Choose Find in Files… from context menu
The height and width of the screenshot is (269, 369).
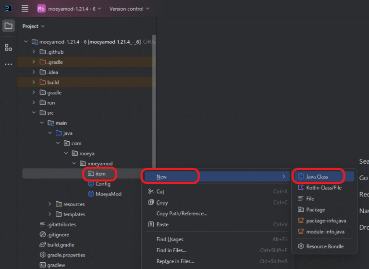coord(217,250)
